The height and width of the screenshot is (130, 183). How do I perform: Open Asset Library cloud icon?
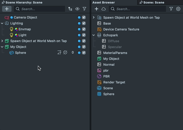click(x=104, y=9)
